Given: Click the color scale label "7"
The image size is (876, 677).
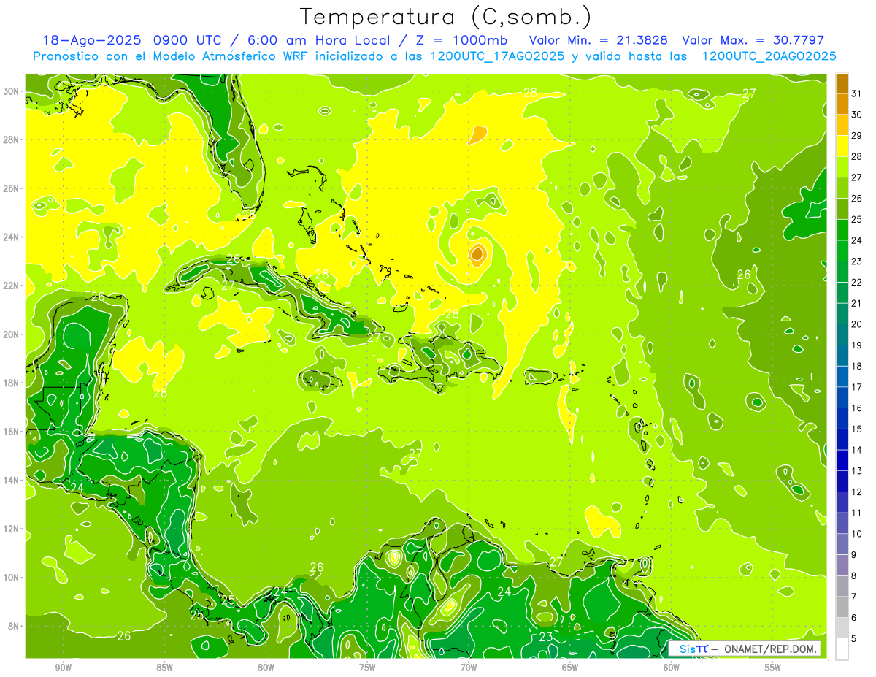Looking at the screenshot, I should 855,597.
